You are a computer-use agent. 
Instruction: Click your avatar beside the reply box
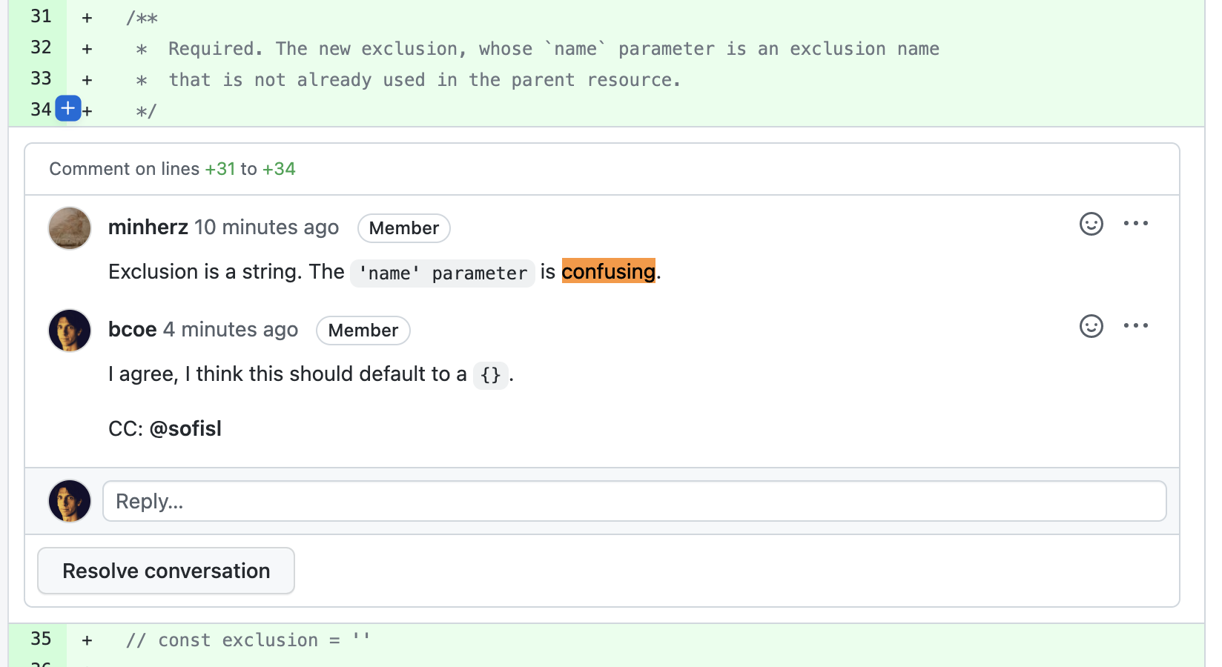[69, 501]
